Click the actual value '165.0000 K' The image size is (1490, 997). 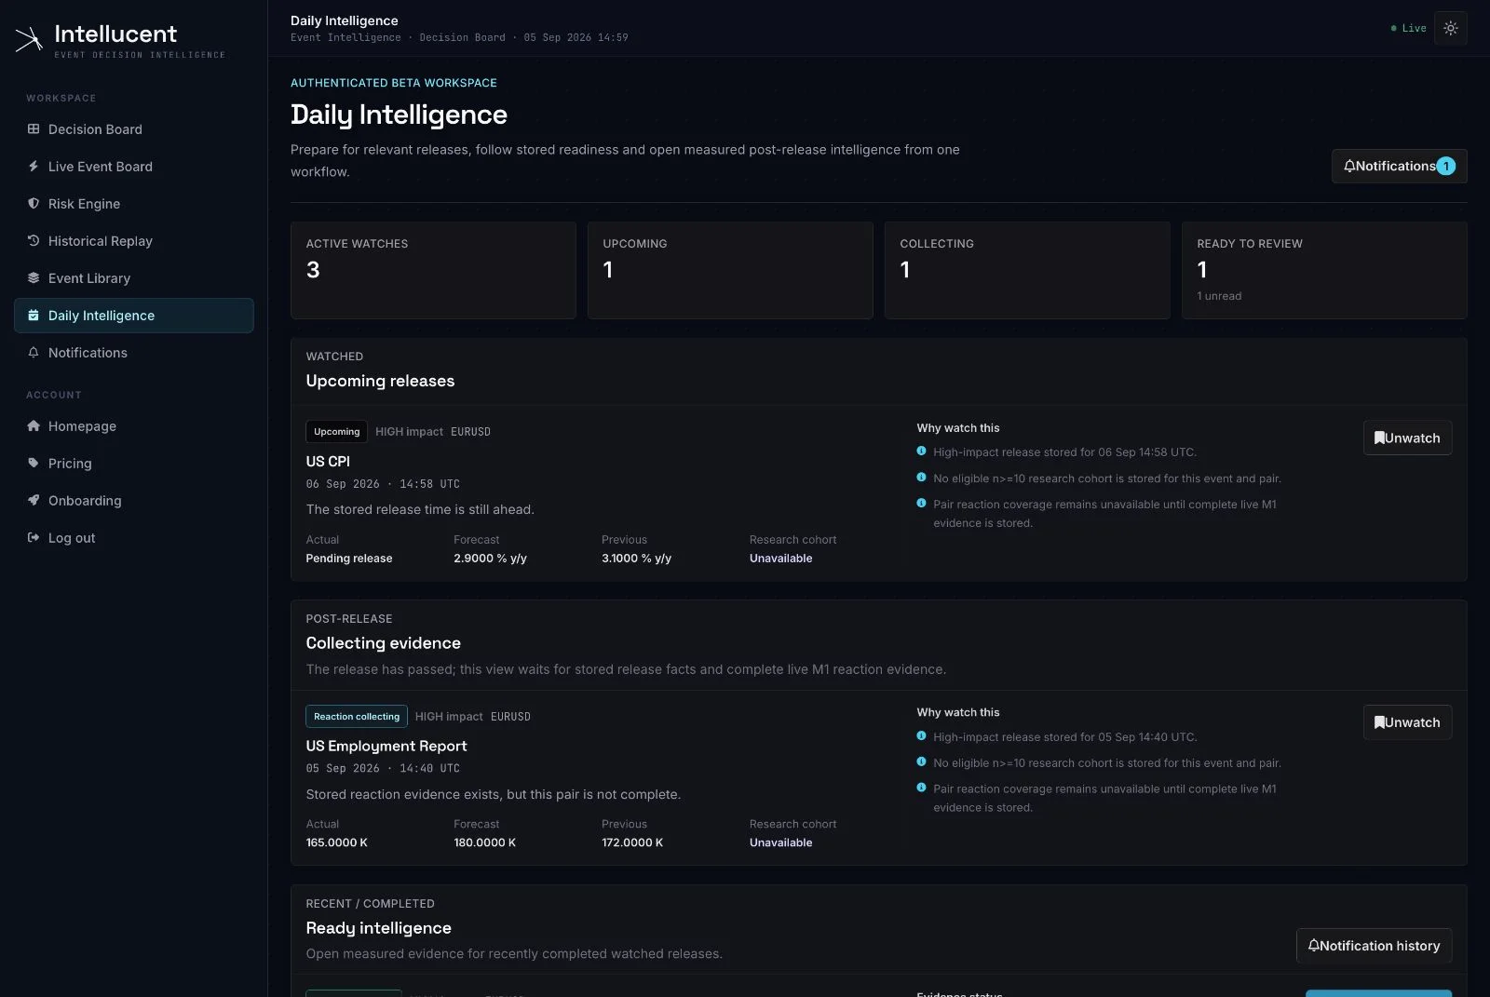(336, 842)
